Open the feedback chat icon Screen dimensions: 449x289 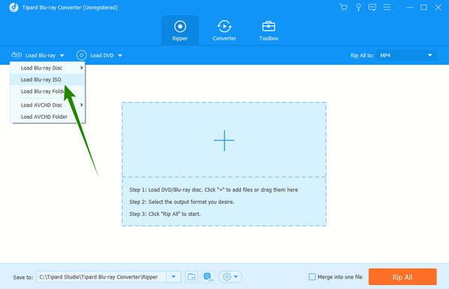tap(372, 7)
